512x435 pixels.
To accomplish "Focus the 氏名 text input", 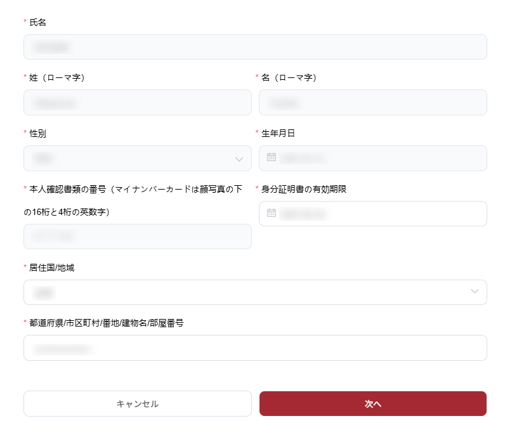I will pos(255,47).
